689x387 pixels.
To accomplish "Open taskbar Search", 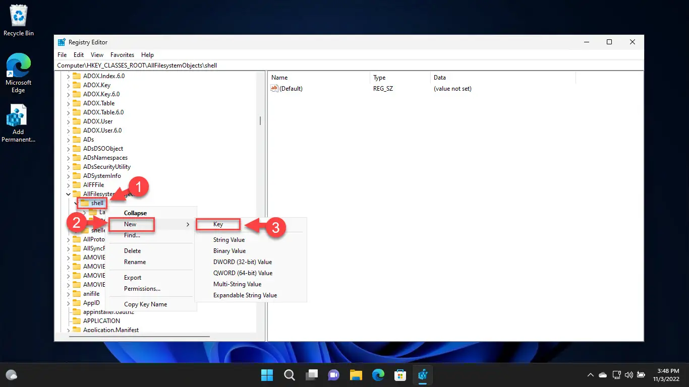I will 290,375.
